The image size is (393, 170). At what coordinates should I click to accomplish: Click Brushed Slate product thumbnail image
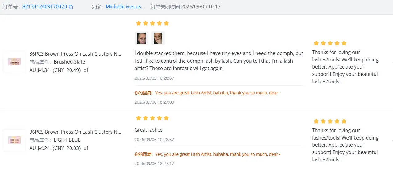(x=14, y=62)
